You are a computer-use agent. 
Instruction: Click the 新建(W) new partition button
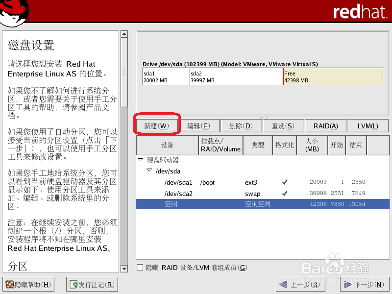click(157, 126)
